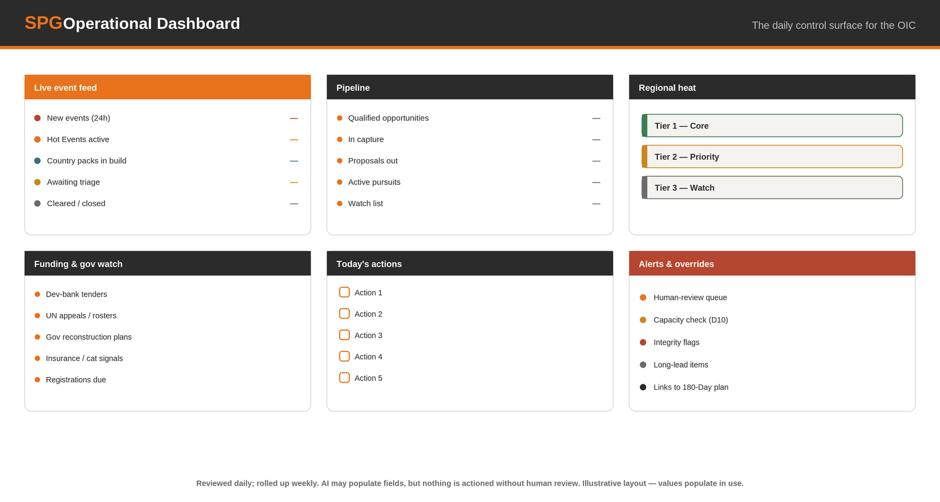Open the Tier 1 — Core region bar
940x502 pixels.
(772, 126)
